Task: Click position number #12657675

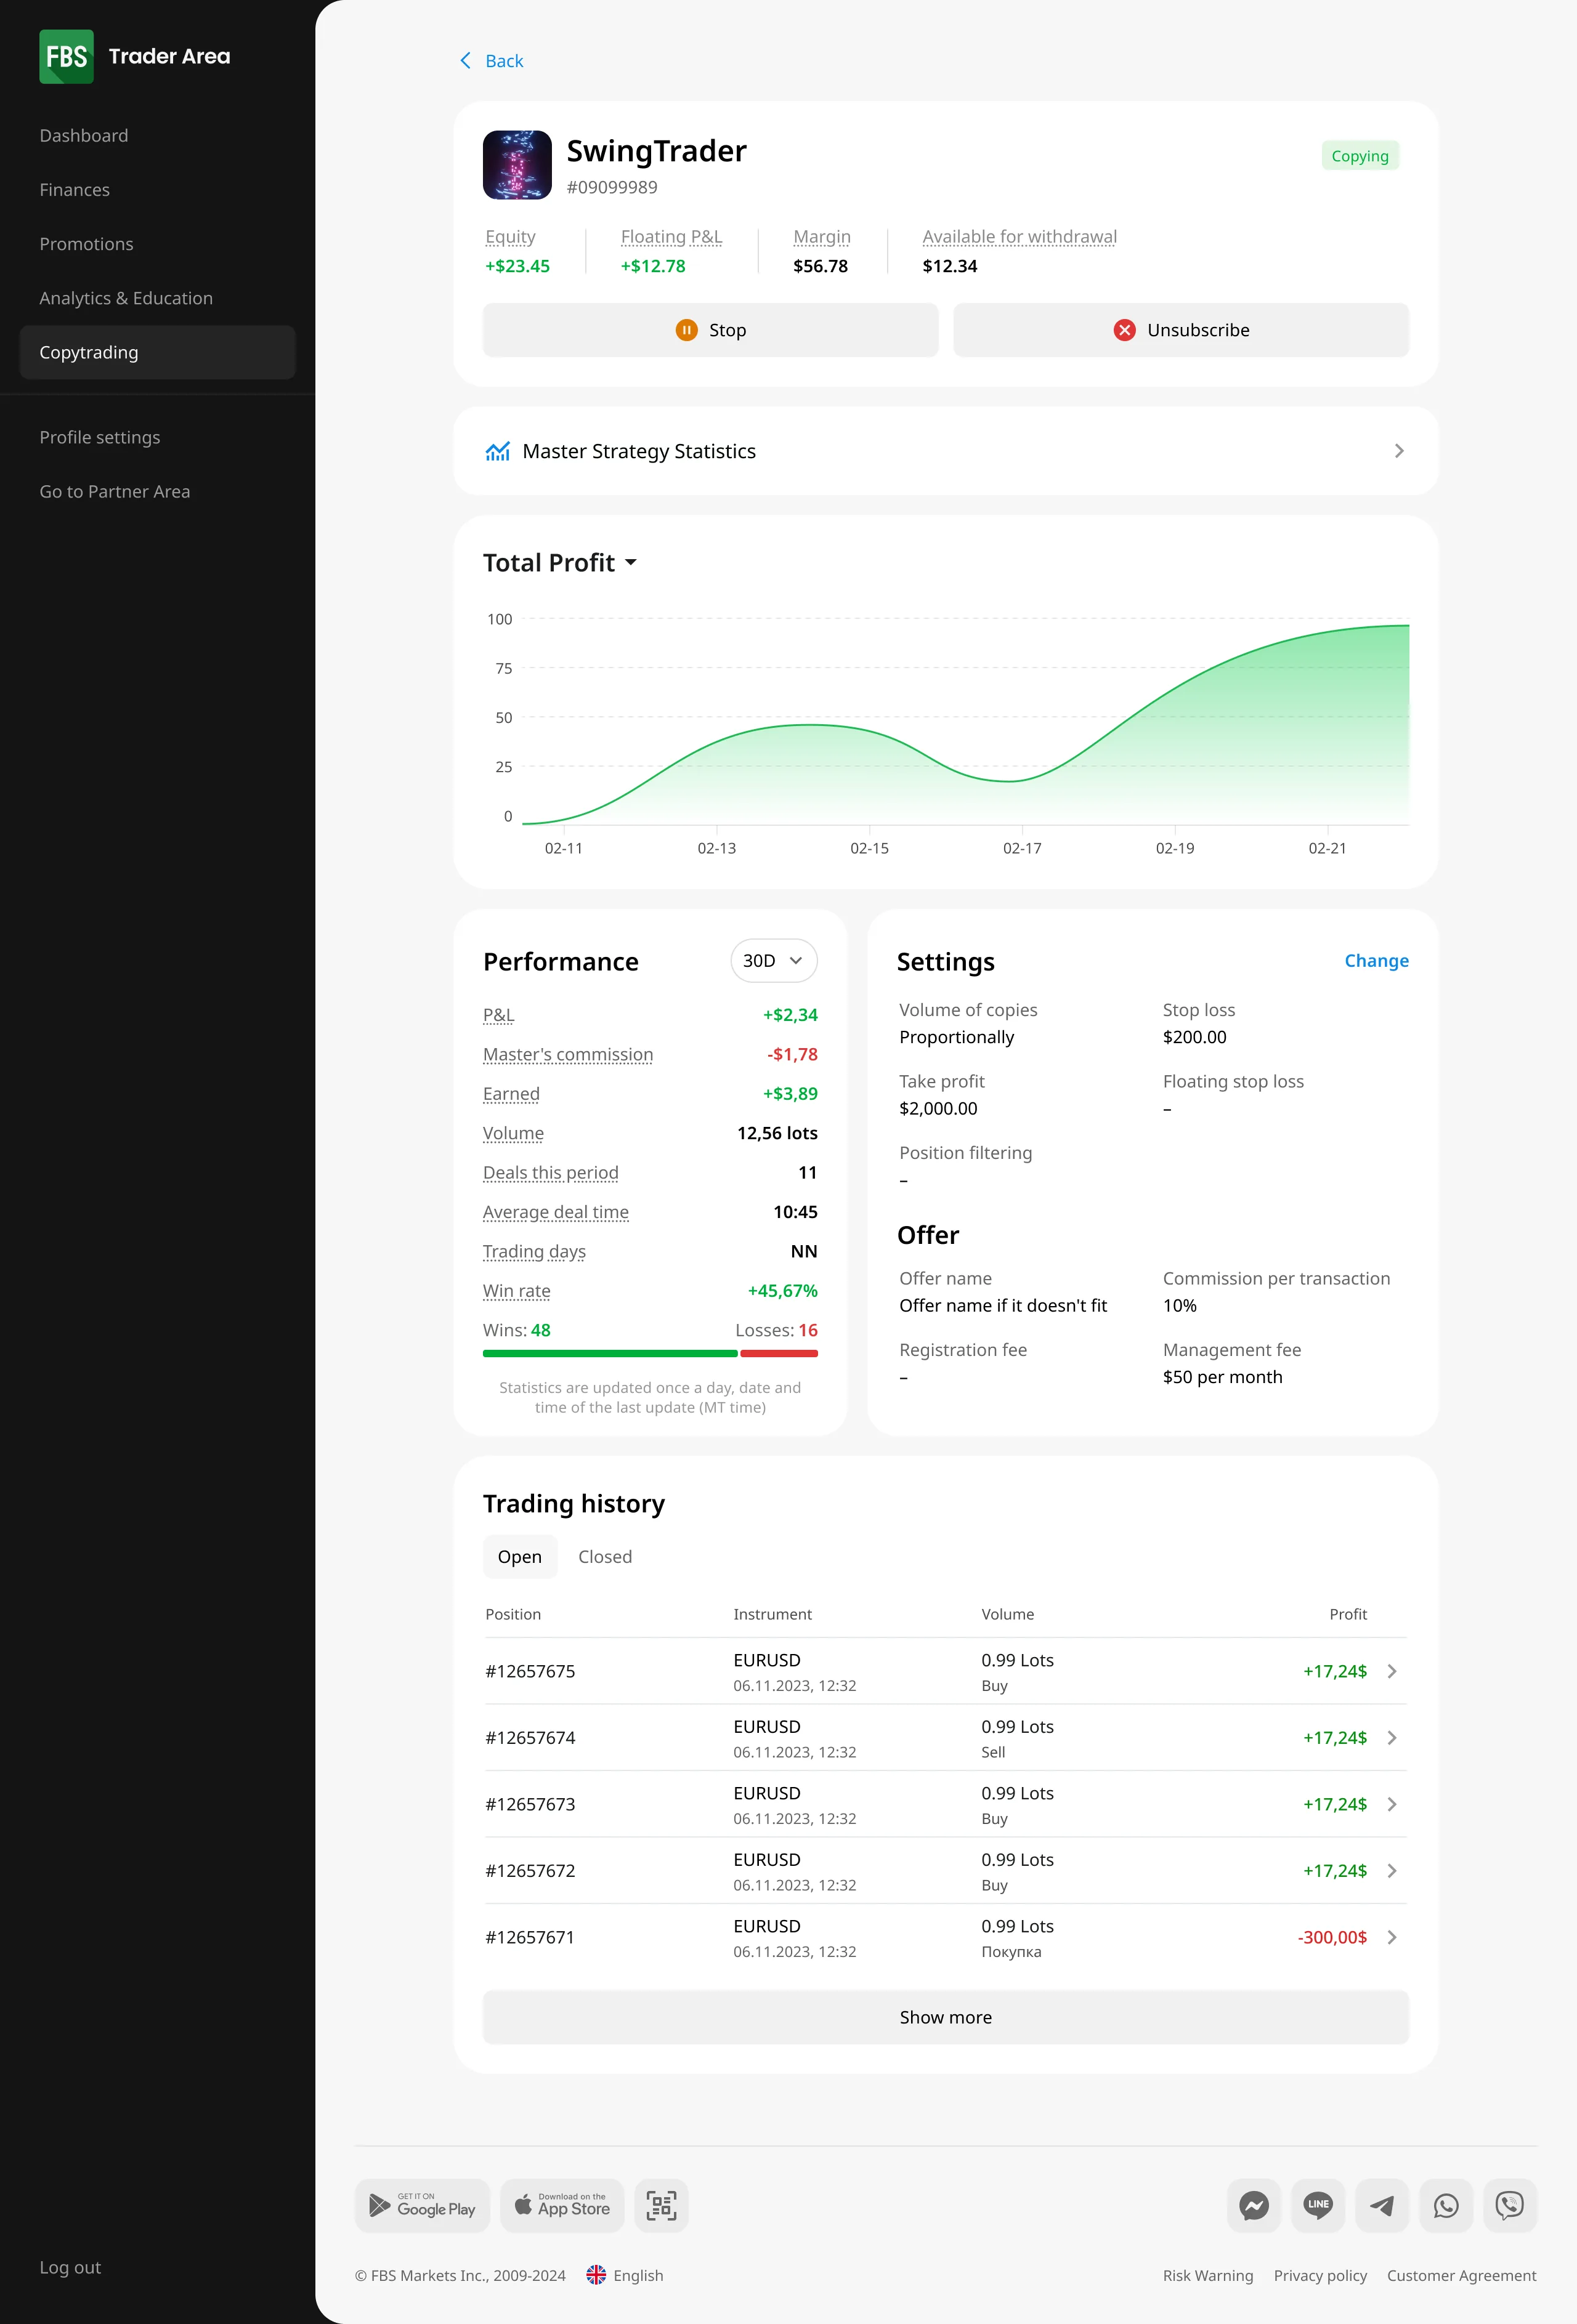Action: point(530,1671)
